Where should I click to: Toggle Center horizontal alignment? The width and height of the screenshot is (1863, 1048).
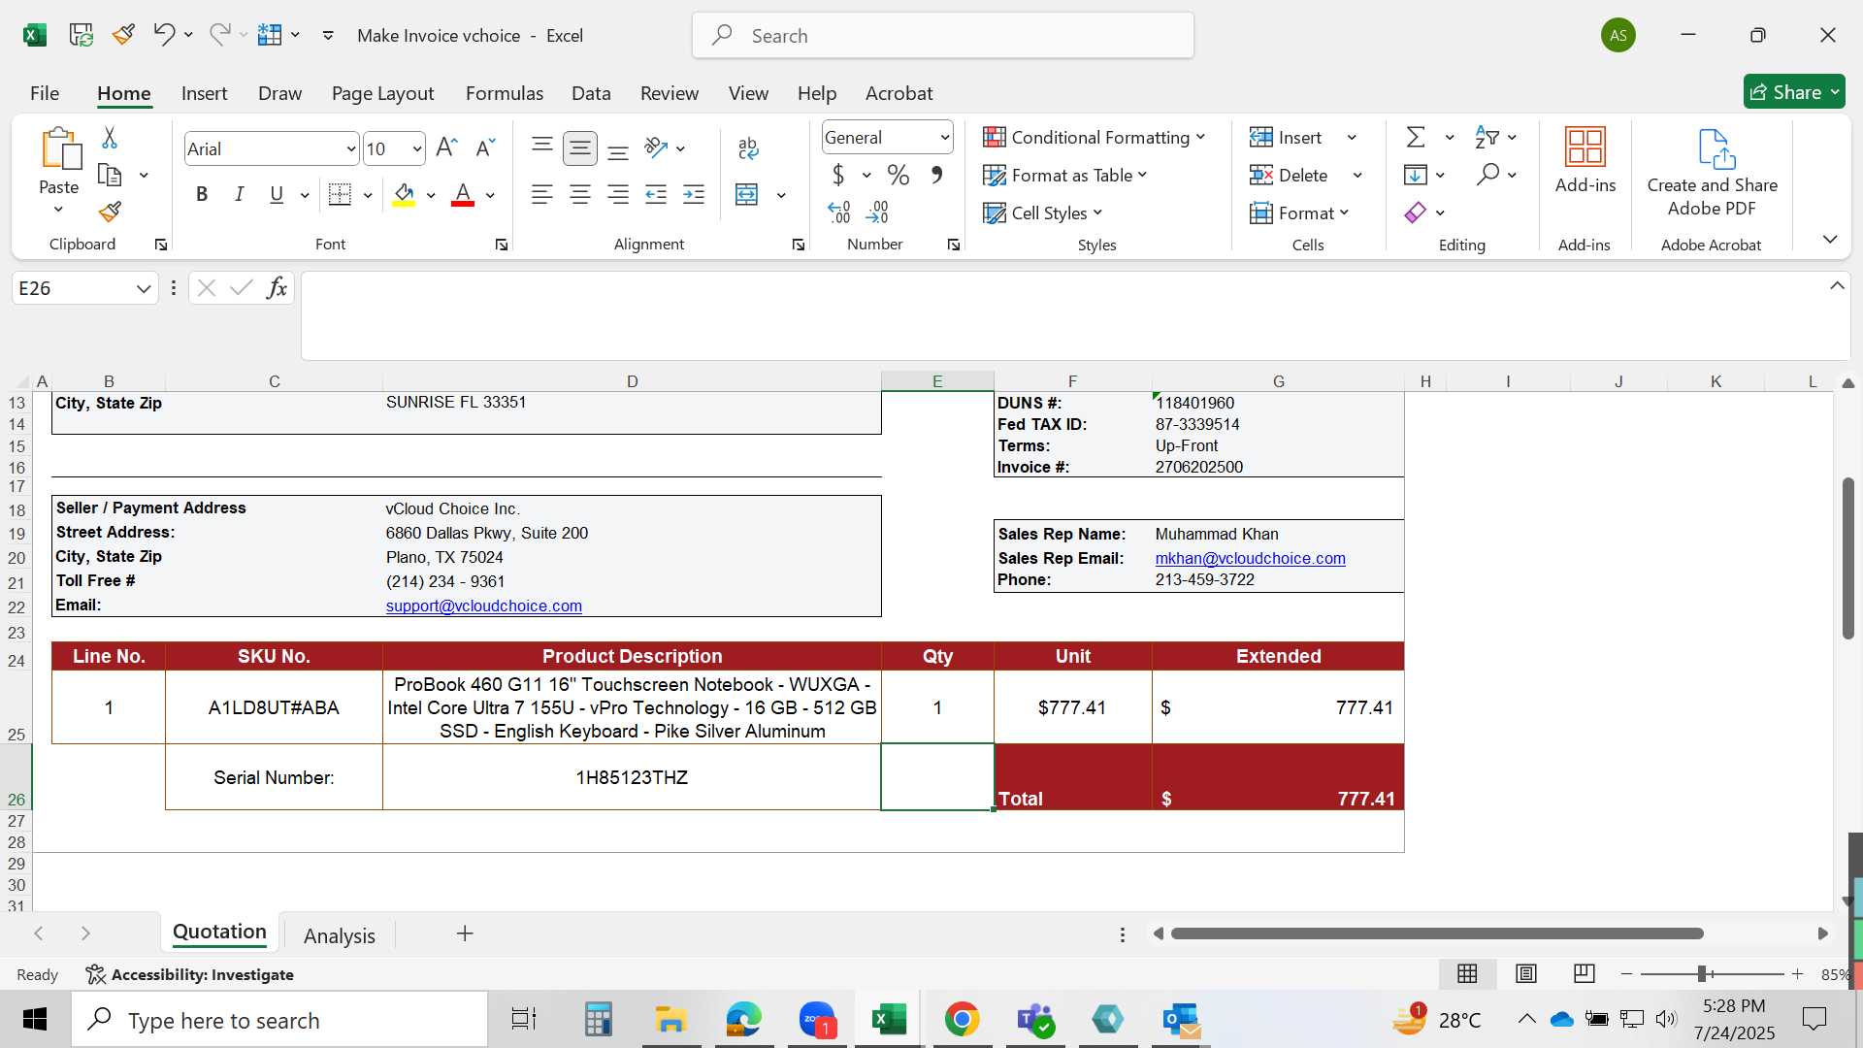point(580,195)
